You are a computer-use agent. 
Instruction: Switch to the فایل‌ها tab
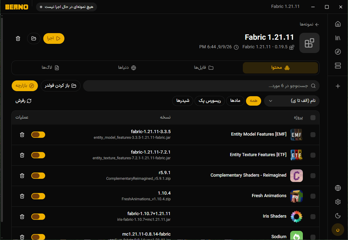click(204, 68)
